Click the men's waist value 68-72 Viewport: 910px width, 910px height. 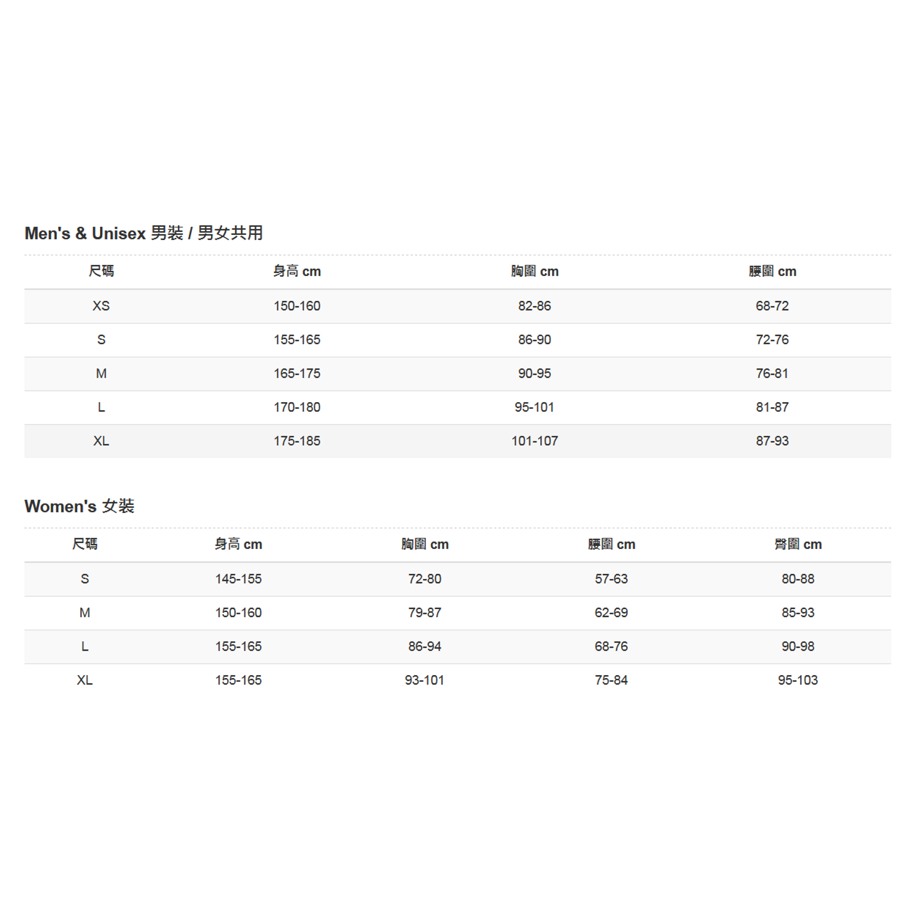[x=772, y=306]
